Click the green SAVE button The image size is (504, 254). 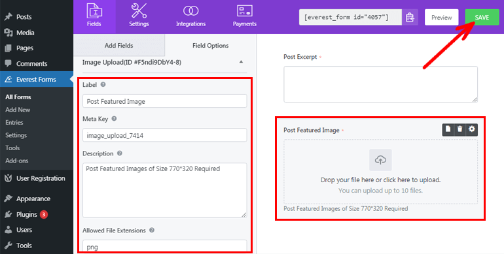coord(482,18)
